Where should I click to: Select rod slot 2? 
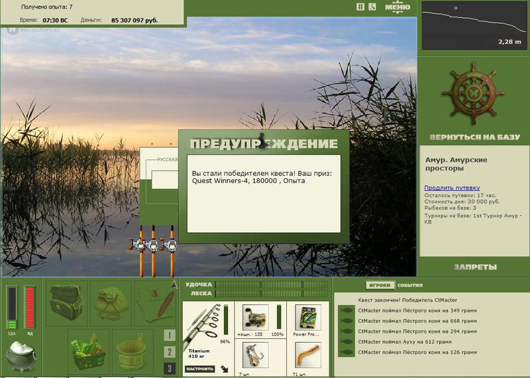[x=170, y=352]
